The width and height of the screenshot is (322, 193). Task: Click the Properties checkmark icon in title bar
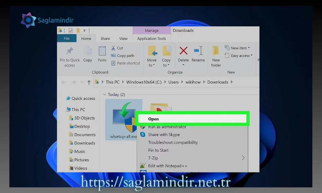[71, 31]
